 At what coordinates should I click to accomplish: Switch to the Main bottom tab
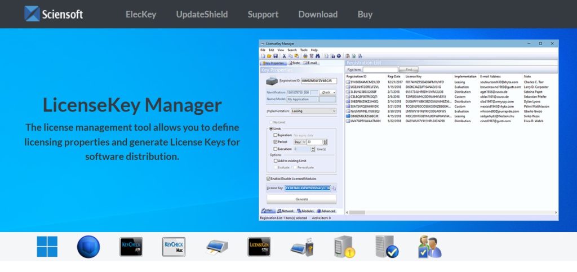click(268, 211)
